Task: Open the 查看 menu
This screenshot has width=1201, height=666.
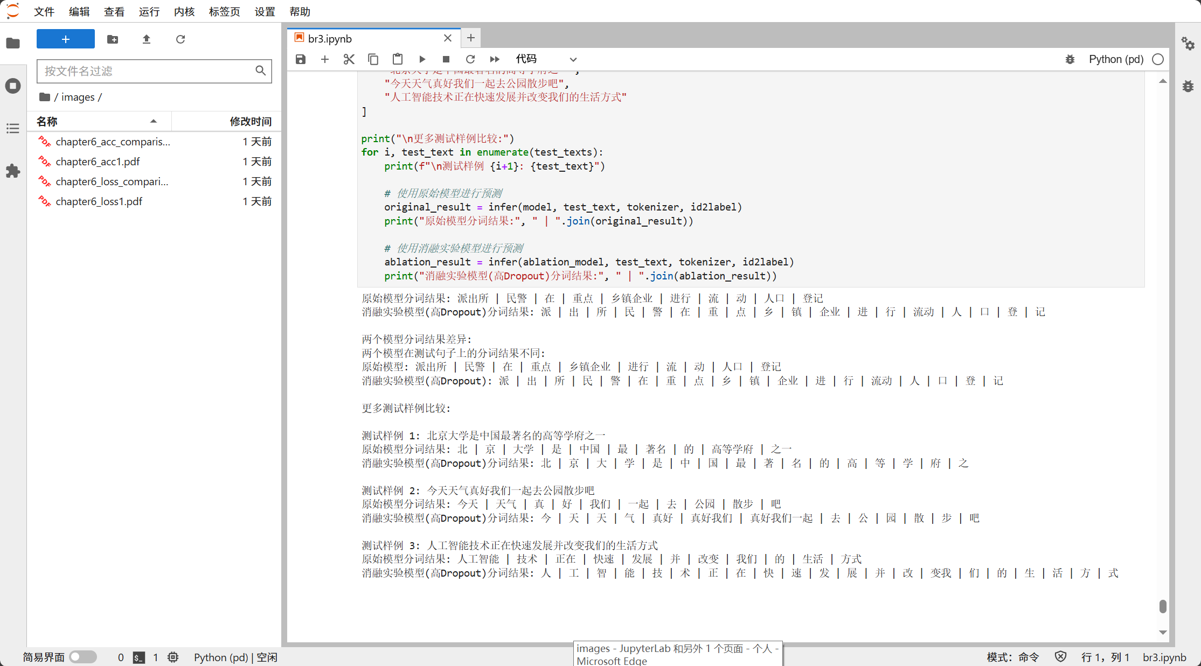Action: pos(114,11)
